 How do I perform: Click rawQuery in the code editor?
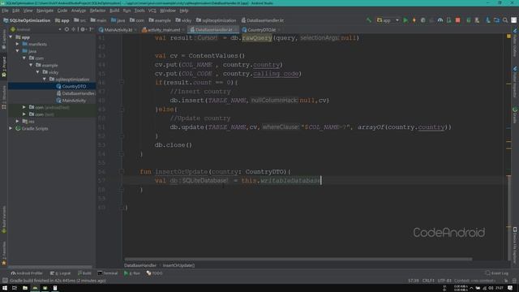tap(257, 38)
